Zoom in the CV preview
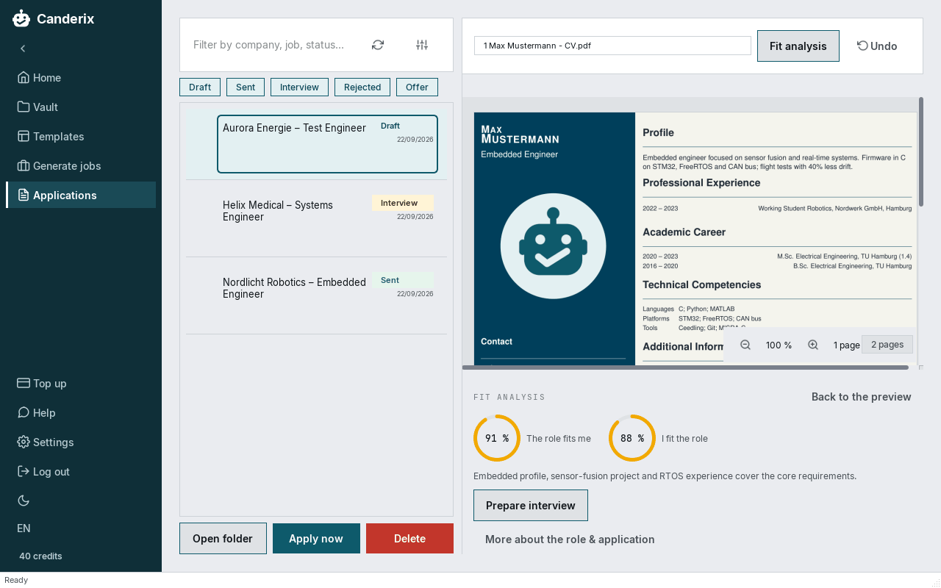This screenshot has width=941, height=588. coord(813,345)
